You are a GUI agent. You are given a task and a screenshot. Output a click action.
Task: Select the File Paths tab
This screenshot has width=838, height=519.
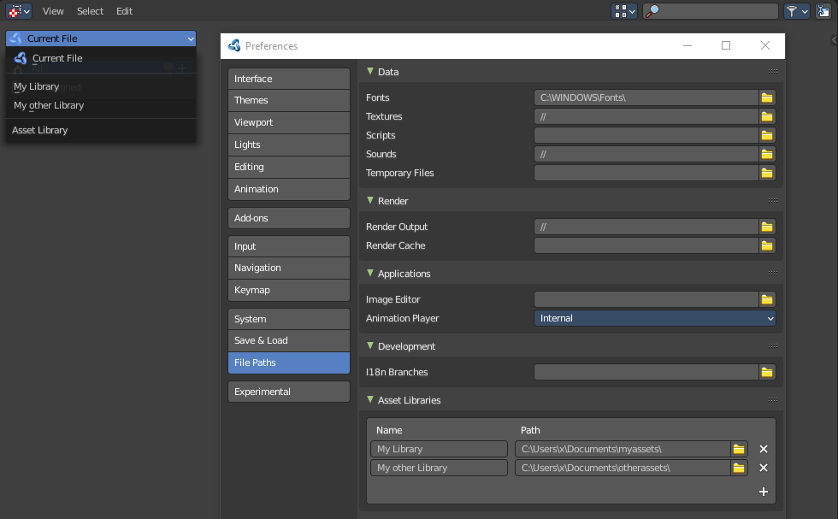(289, 363)
